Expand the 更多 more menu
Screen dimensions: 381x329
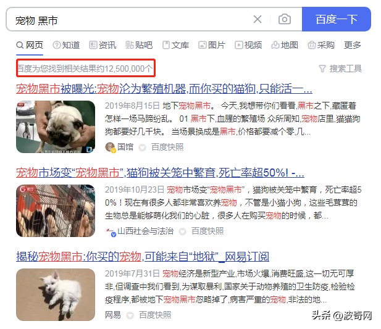(x=353, y=45)
